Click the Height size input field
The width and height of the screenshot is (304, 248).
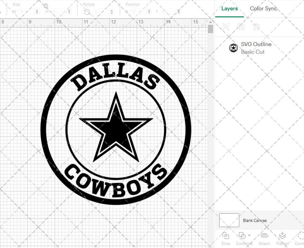click(59, 12)
